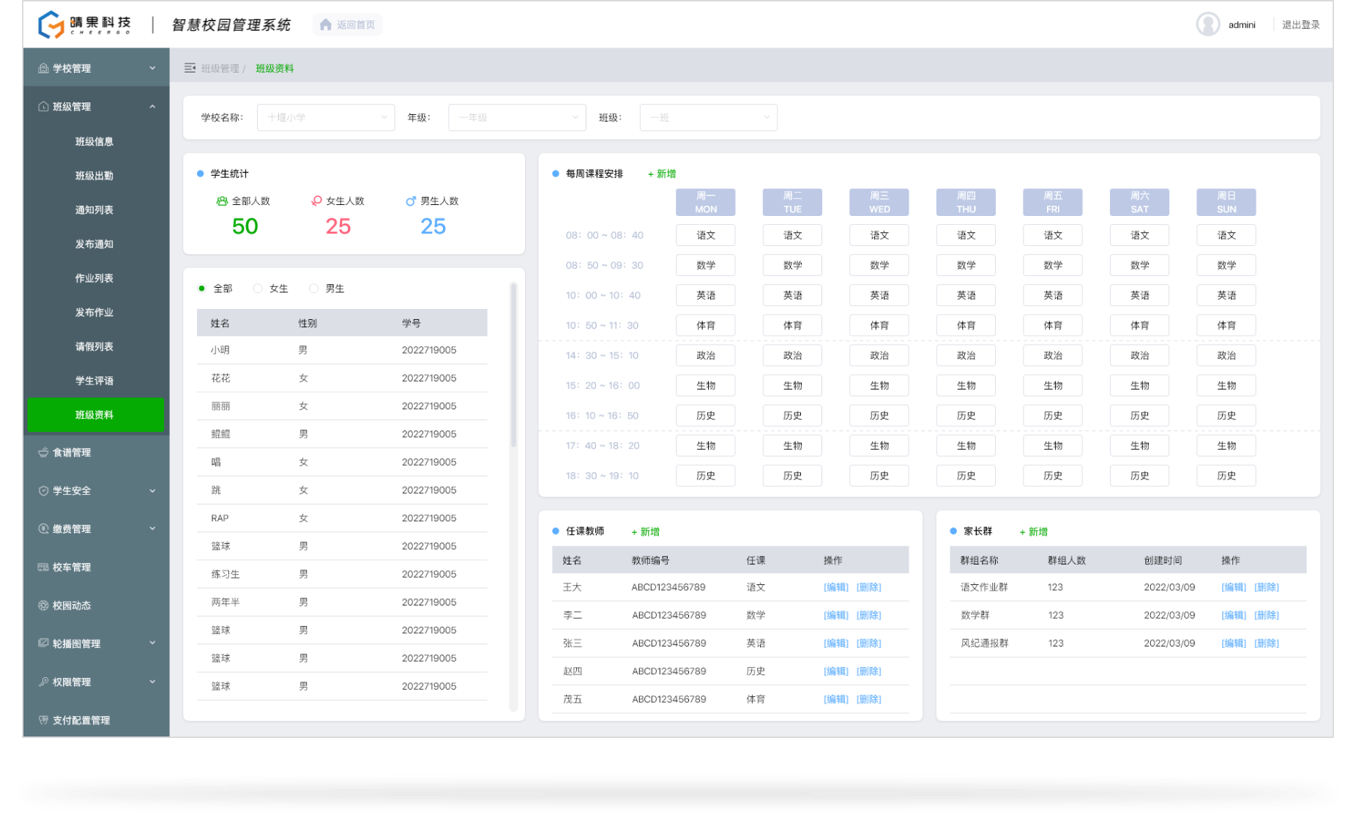The height and width of the screenshot is (820, 1356).
Task: Click the 周一 MON column header
Action: [706, 202]
